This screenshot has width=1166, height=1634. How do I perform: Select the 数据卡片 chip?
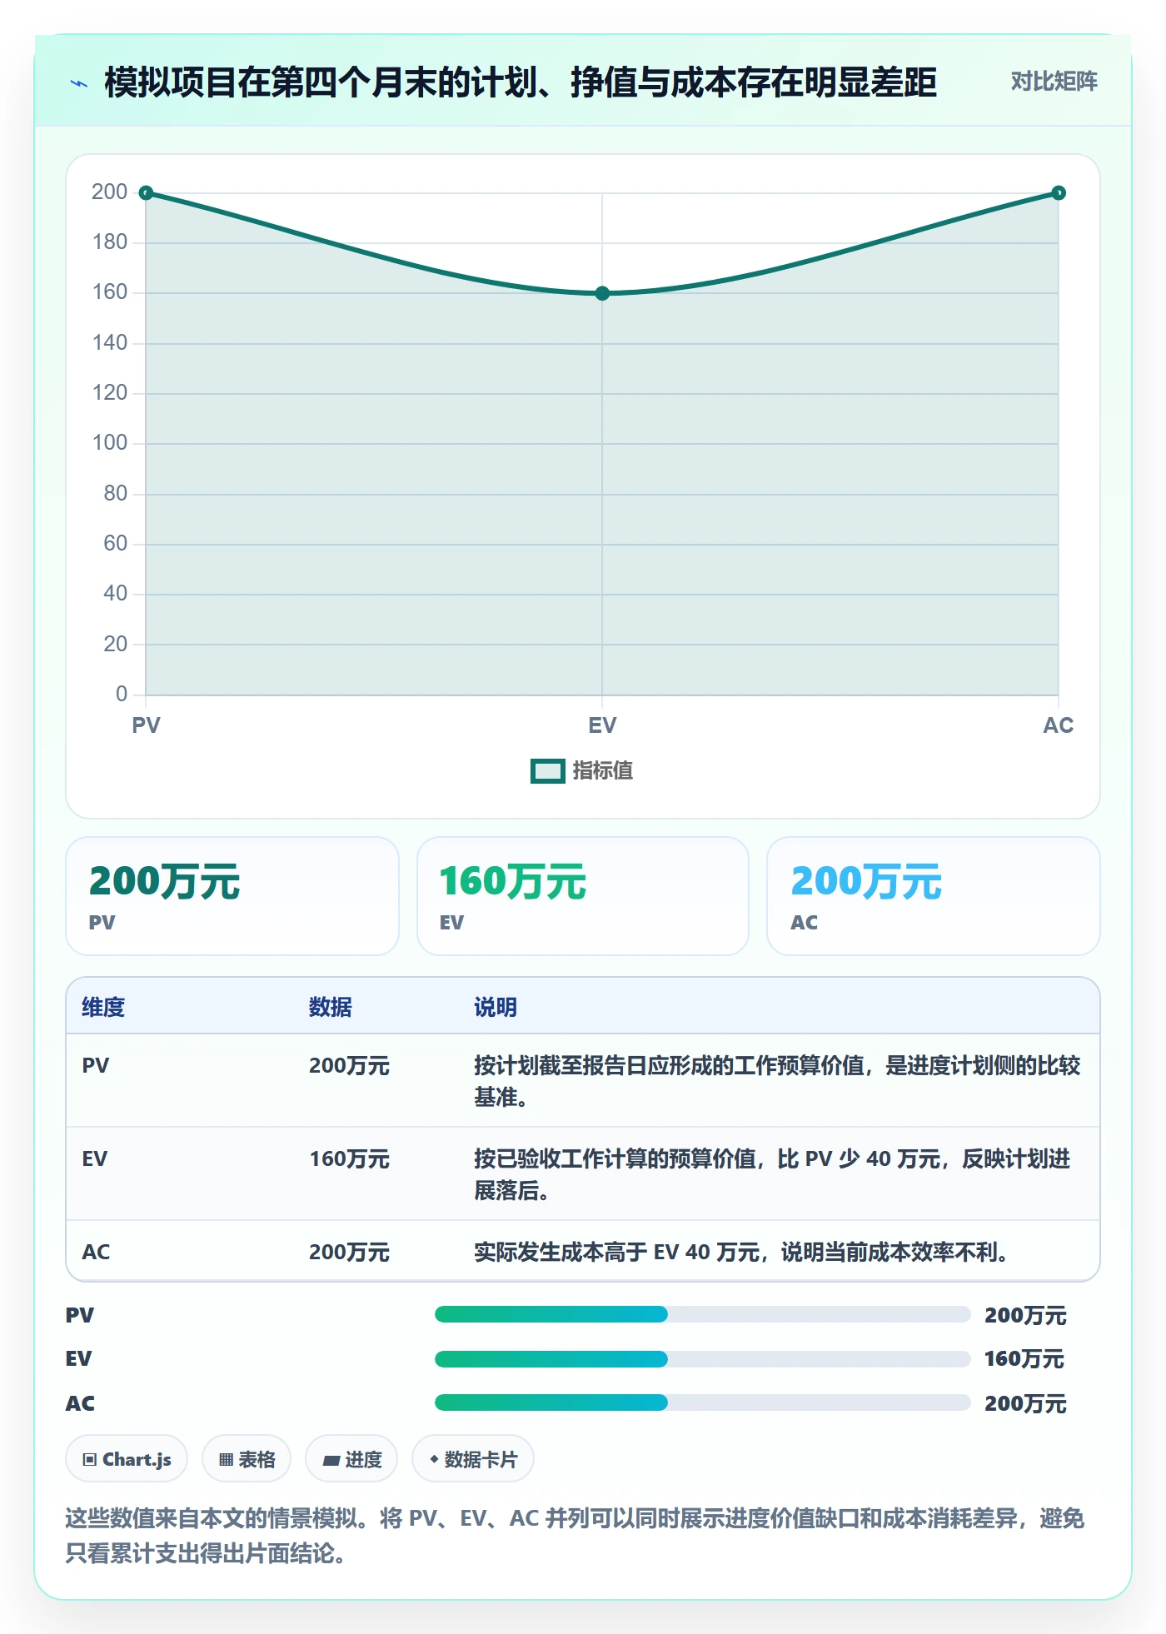click(473, 1459)
